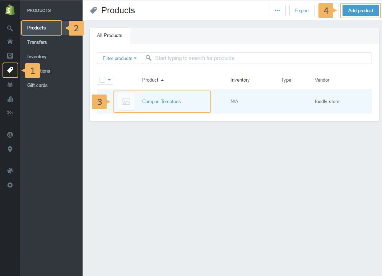The height and width of the screenshot is (276, 382).
Task: Open Online Store via the globe icon
Action: 10,135
